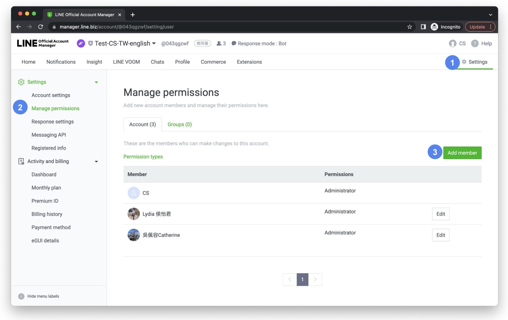Click the Settings gear in navigation bar
This screenshot has width=508, height=320.
pyautogui.click(x=464, y=62)
